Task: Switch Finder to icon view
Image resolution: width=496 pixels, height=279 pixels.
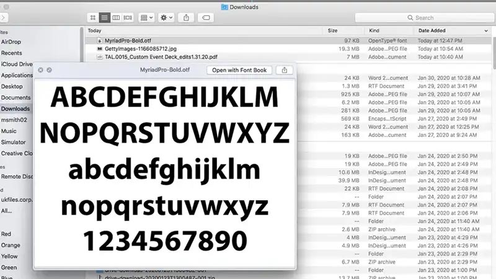Action: point(93,18)
